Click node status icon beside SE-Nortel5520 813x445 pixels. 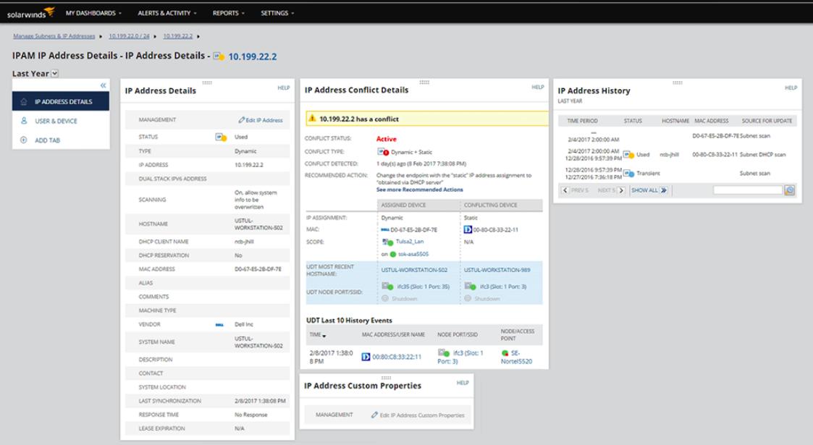(505, 353)
